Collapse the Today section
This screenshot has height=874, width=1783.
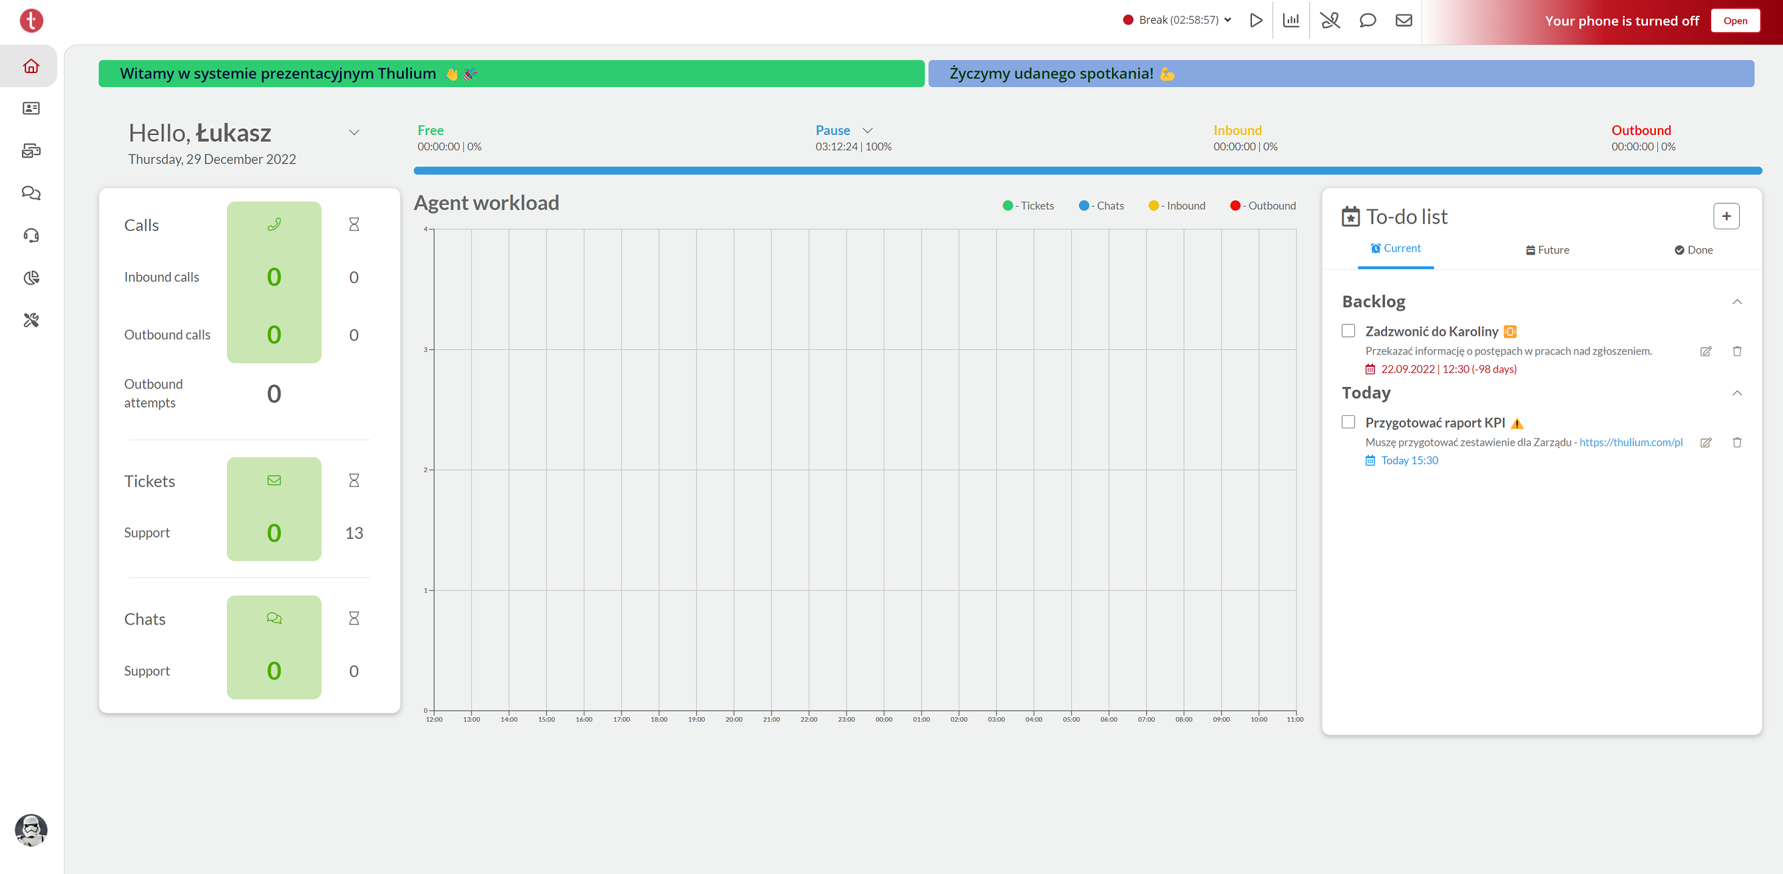1736,393
